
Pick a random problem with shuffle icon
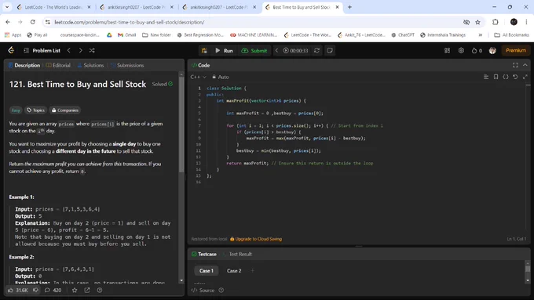point(92,50)
